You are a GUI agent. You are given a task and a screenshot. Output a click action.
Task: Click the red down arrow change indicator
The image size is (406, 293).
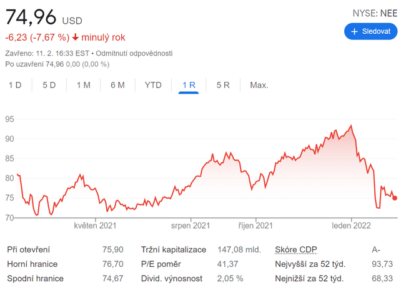[76, 37]
